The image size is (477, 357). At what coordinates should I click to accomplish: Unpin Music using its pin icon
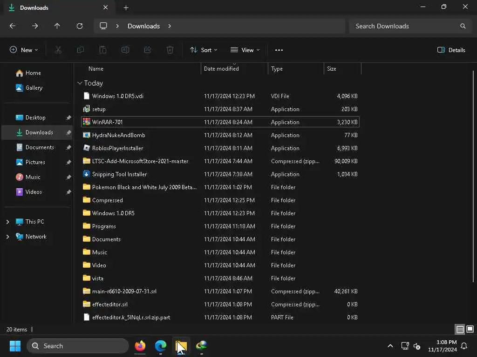69,177
